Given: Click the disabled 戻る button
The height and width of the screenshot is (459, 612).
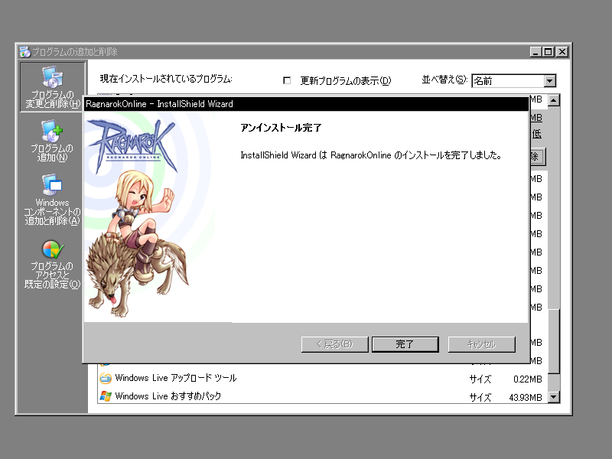Looking at the screenshot, I should click(x=334, y=344).
